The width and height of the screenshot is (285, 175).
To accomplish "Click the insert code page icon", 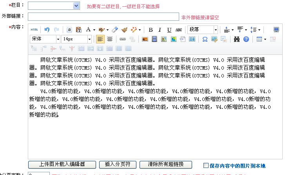I will [183, 39].
